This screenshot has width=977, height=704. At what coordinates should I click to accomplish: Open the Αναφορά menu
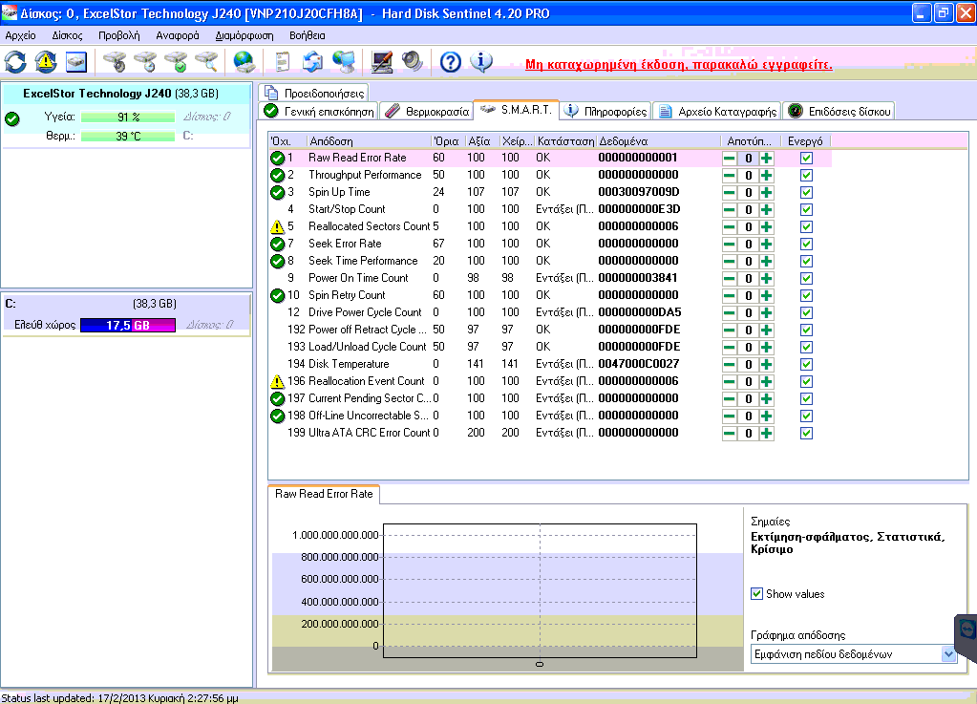click(x=178, y=35)
